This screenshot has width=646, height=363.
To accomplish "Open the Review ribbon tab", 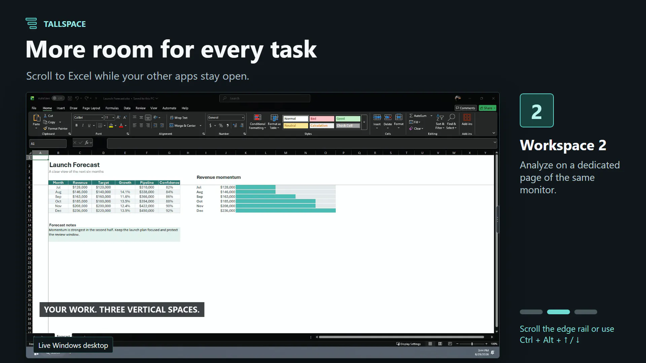I will [140, 108].
